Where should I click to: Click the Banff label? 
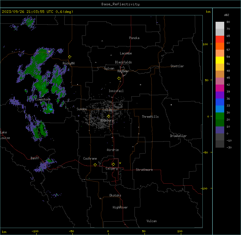coord(35,158)
